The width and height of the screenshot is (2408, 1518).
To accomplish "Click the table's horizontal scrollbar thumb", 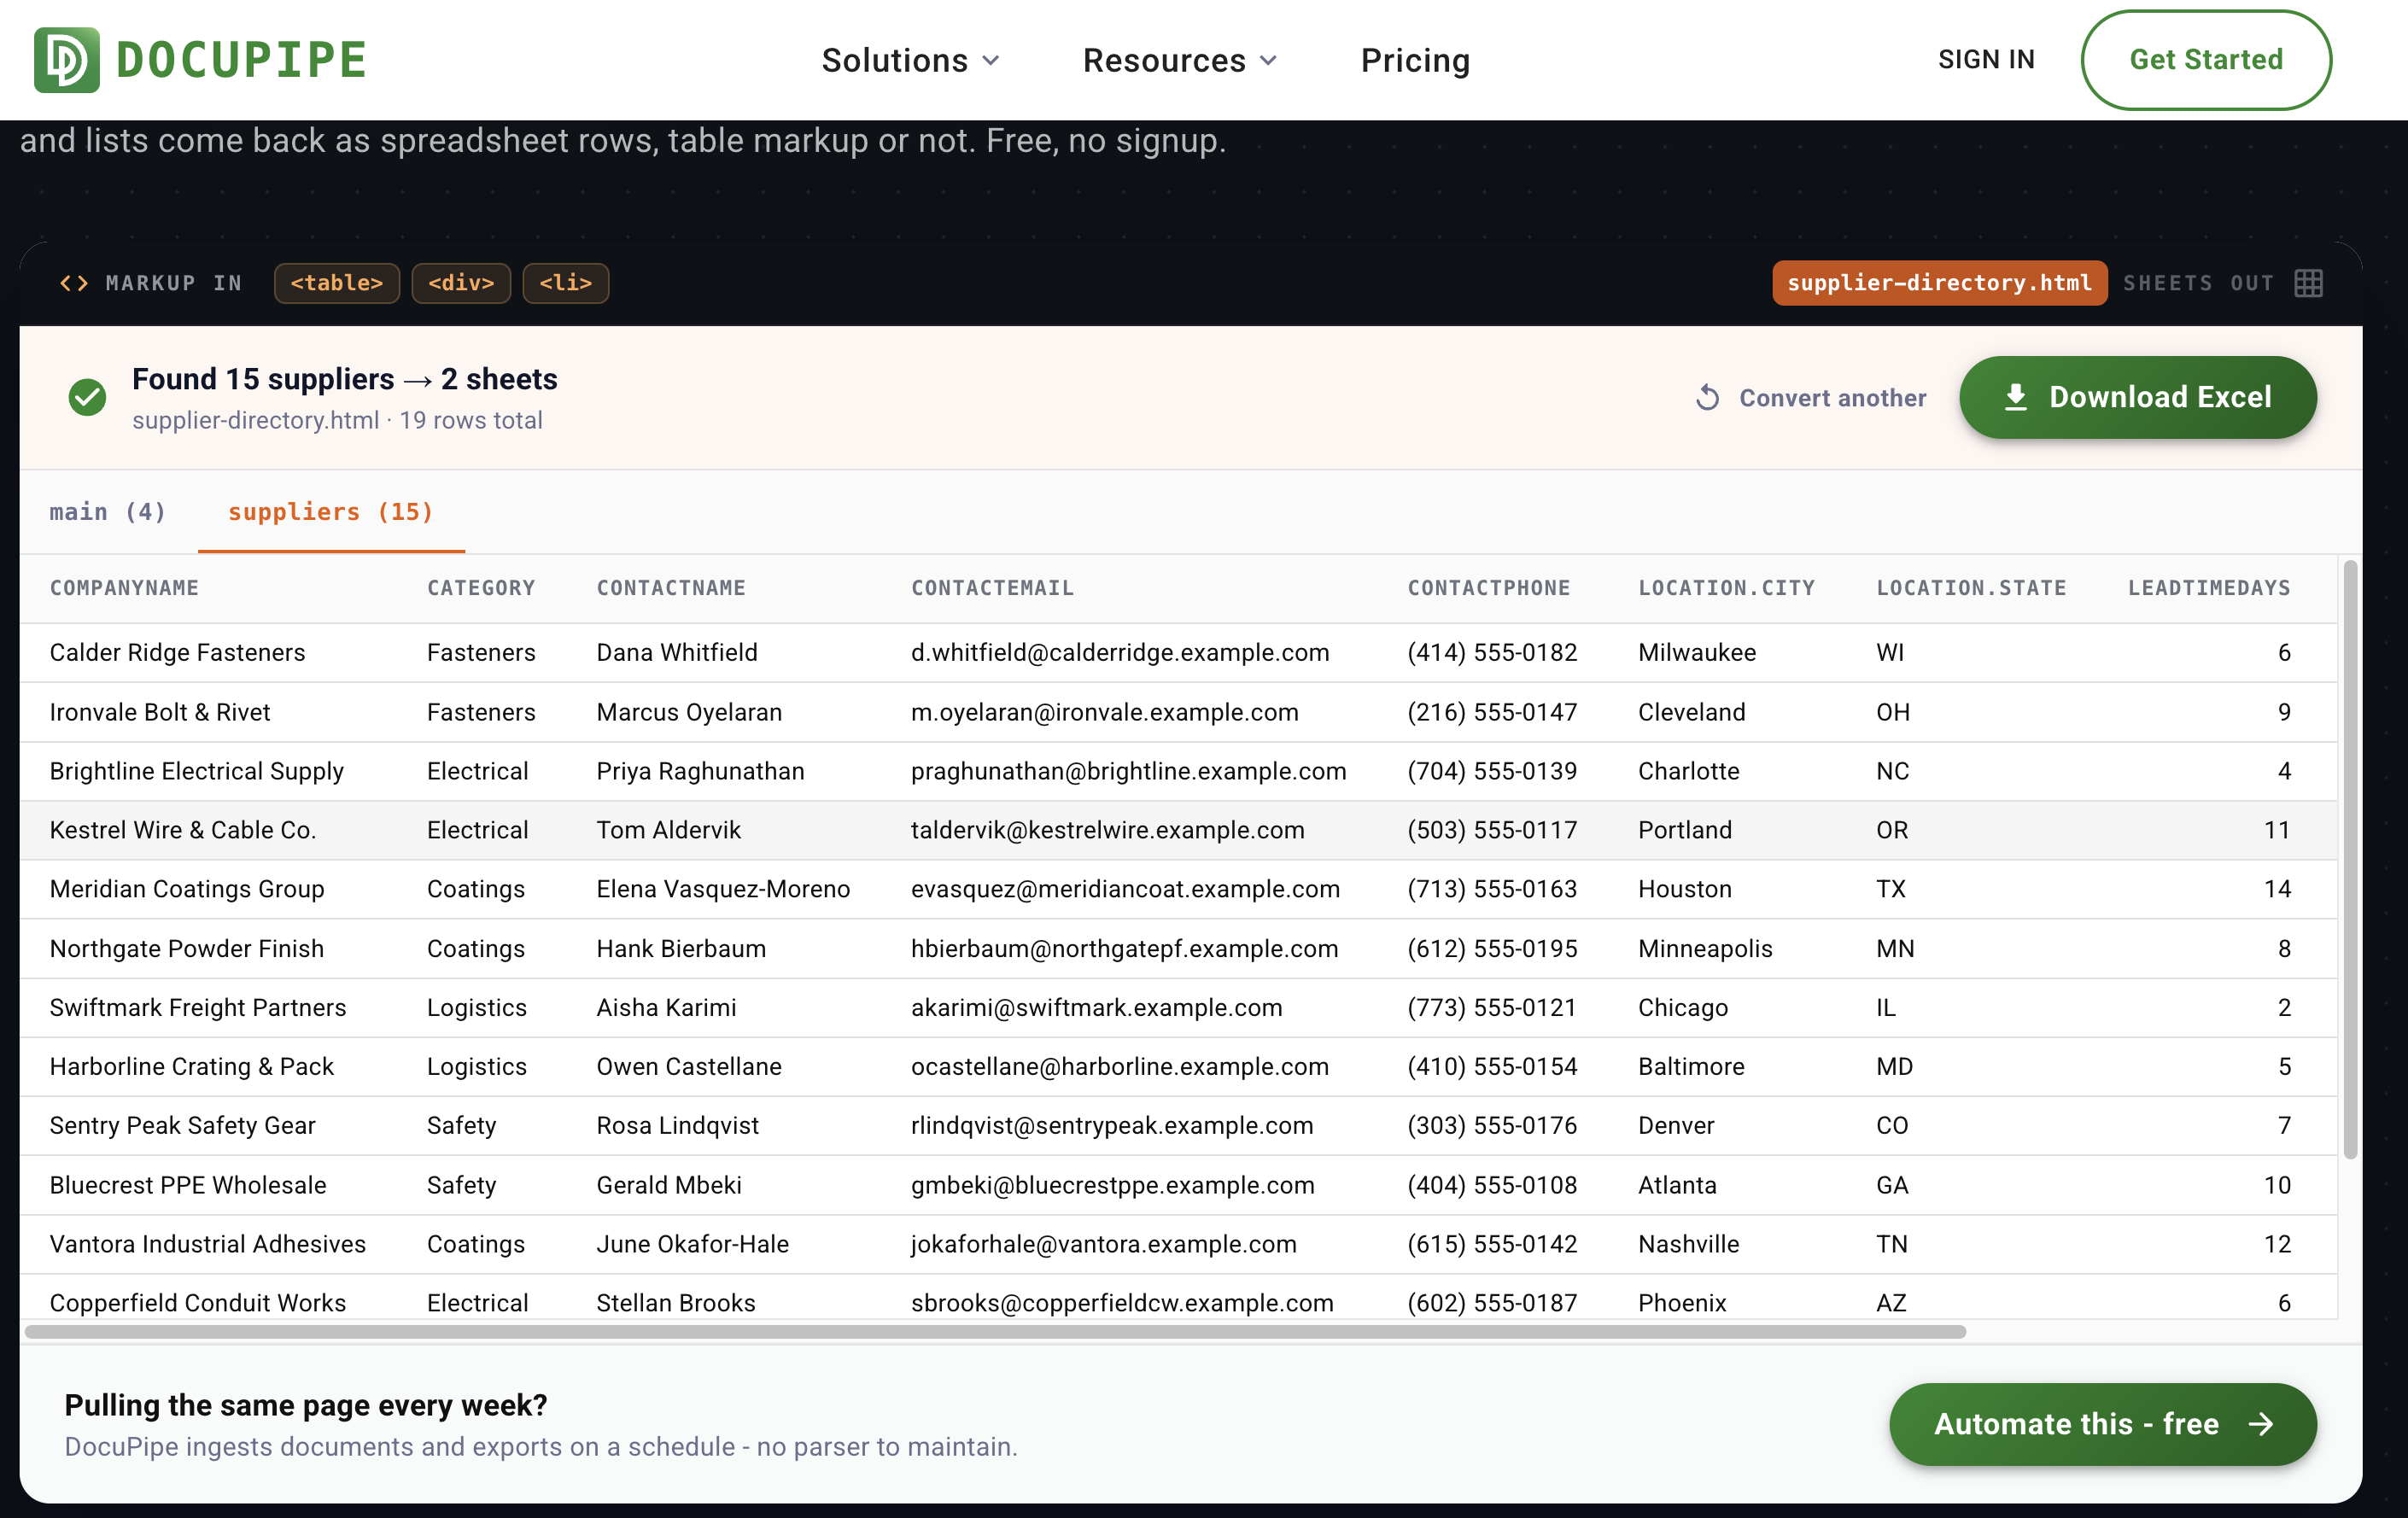I will point(995,1332).
